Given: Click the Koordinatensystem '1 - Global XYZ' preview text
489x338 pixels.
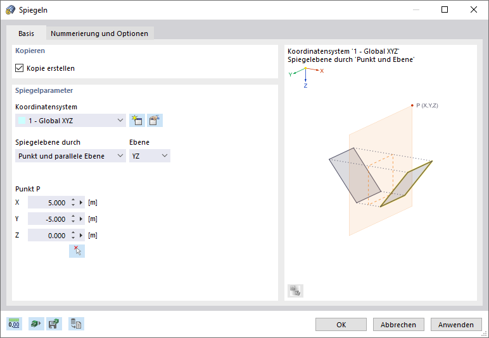Looking at the screenshot, I should tap(343, 51).
